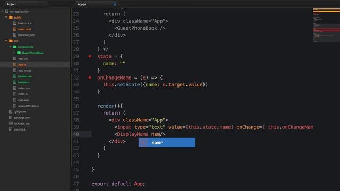Click the index.css file icon
The width and height of the screenshot is (340, 191).
point(14,88)
